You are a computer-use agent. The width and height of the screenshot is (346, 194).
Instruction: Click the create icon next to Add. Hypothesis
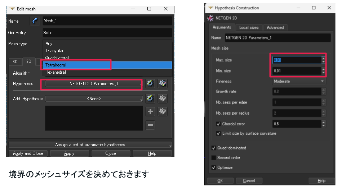coord(150,98)
